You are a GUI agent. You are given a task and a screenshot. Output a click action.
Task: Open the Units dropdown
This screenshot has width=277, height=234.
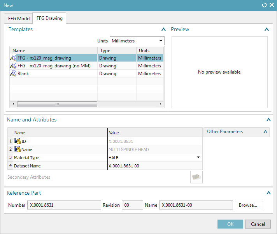pos(137,41)
